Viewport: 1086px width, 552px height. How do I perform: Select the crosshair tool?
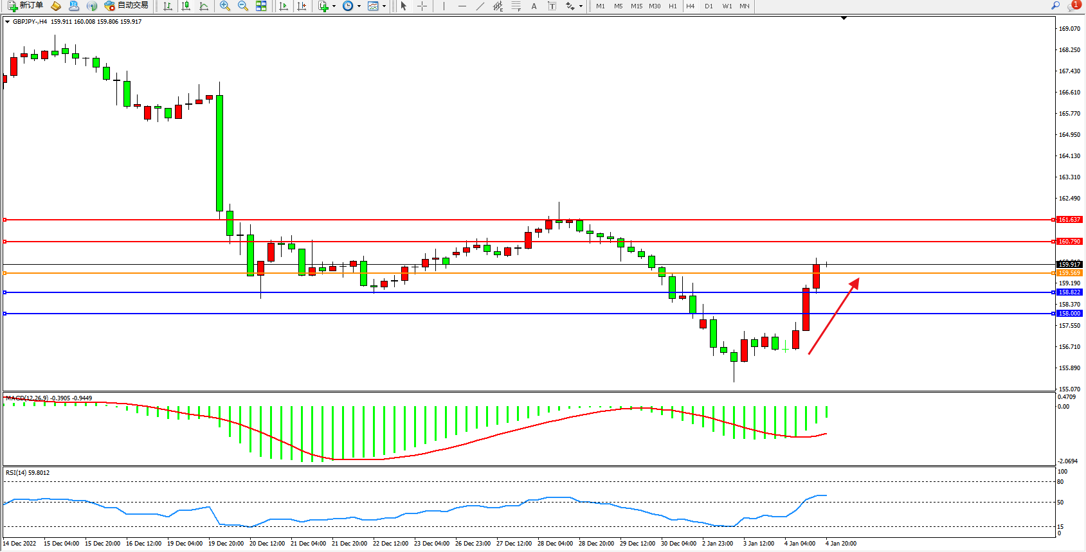[422, 6]
